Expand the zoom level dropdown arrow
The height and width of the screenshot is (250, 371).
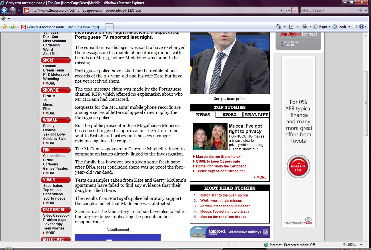(x=361, y=245)
